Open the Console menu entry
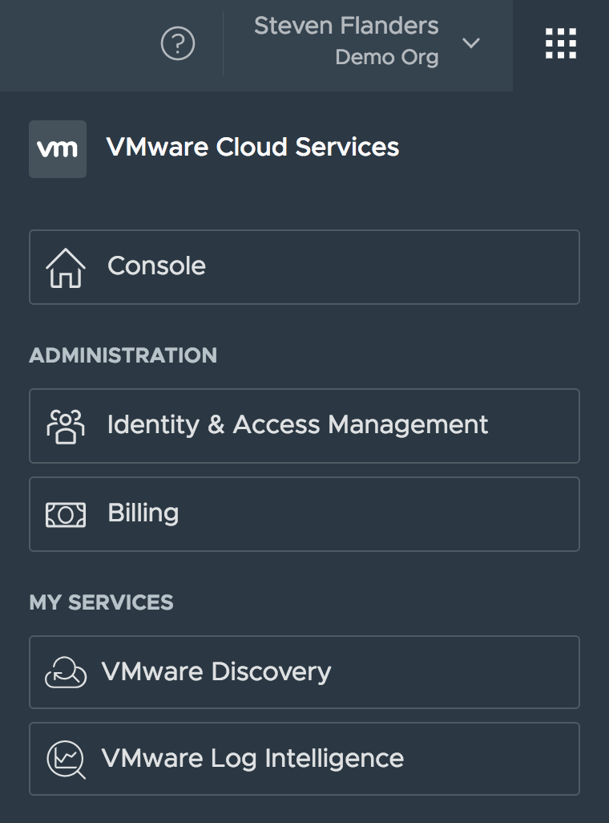Image resolution: width=609 pixels, height=823 pixels. click(304, 267)
